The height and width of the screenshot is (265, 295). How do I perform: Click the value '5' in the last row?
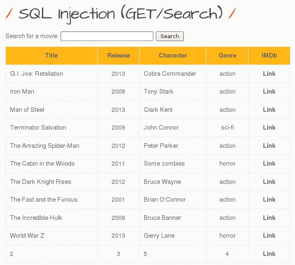tap(145, 254)
